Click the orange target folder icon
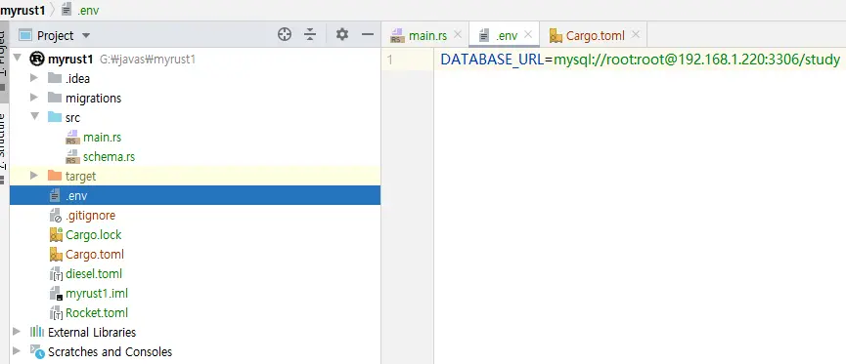Viewport: 846px width, 364px height. click(x=55, y=176)
